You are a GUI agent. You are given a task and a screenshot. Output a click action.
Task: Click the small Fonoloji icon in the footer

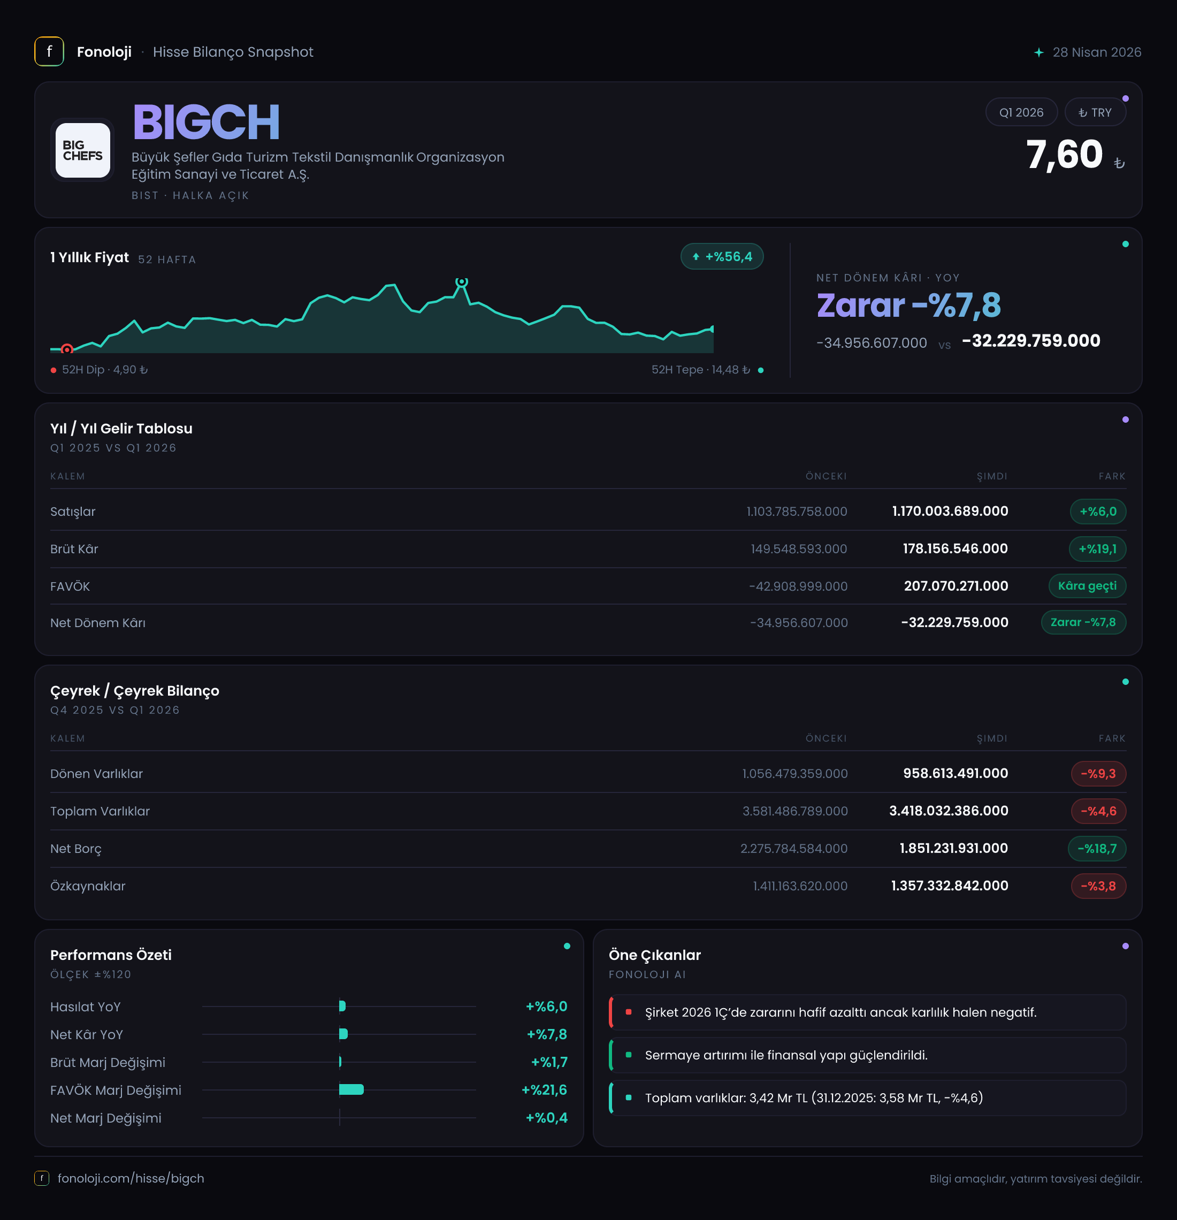[42, 1178]
